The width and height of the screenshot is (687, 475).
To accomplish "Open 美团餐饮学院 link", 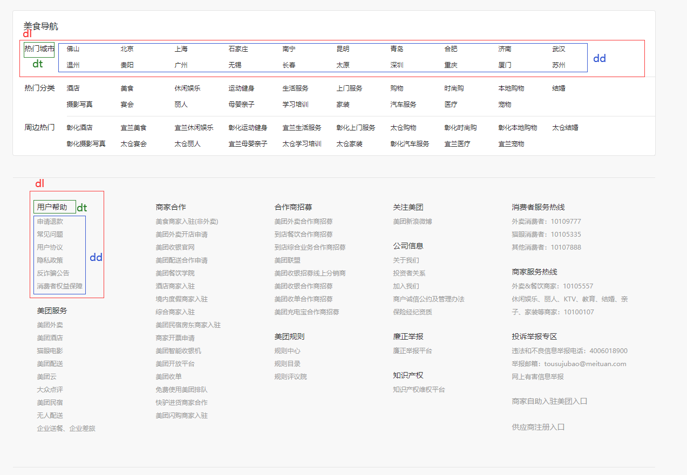I will click(175, 273).
